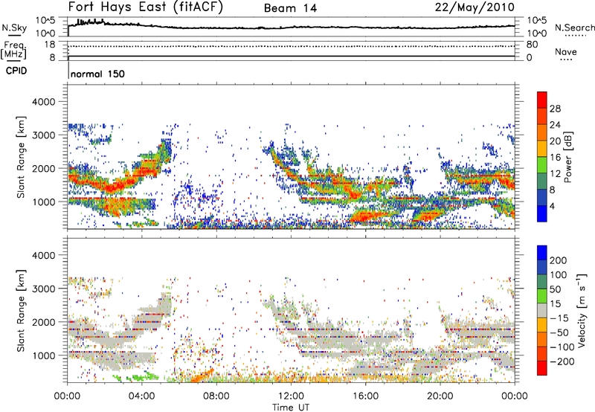Click the '16:00' time tick label

[365, 396]
